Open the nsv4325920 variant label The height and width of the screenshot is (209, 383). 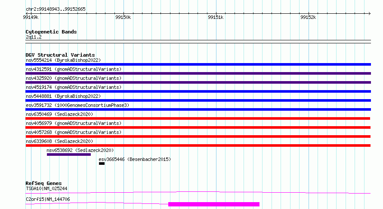click(x=74, y=78)
